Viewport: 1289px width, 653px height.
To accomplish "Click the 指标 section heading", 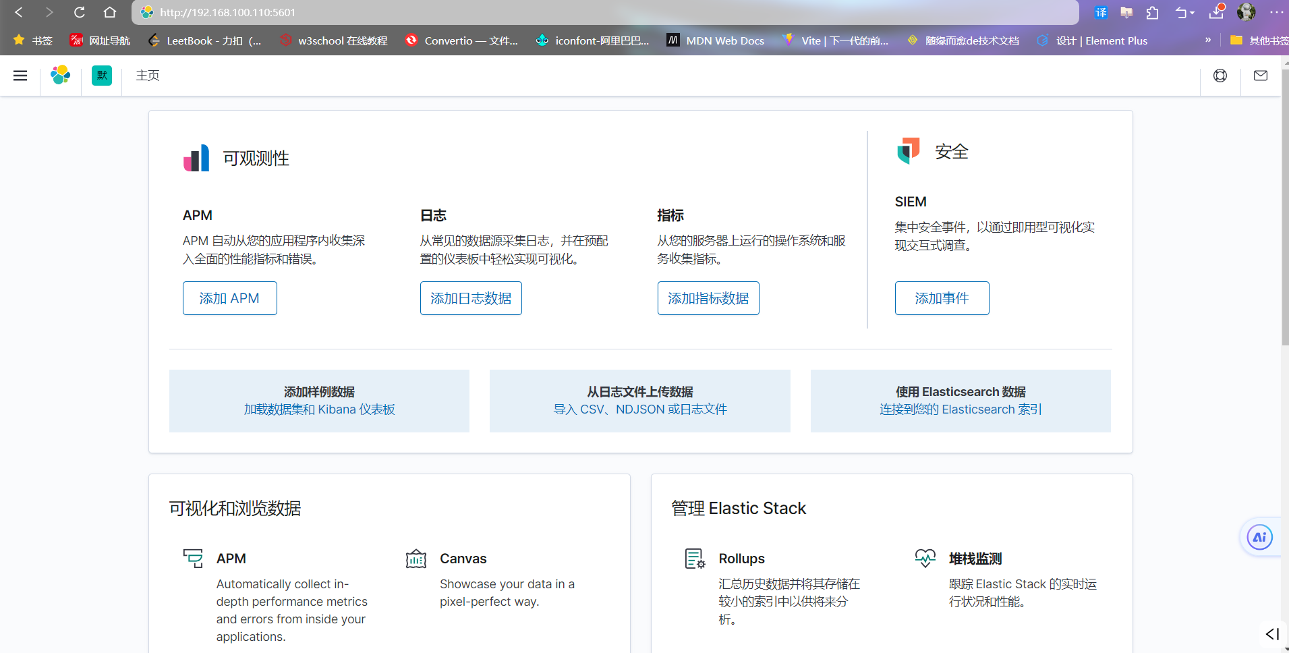I will click(x=670, y=215).
